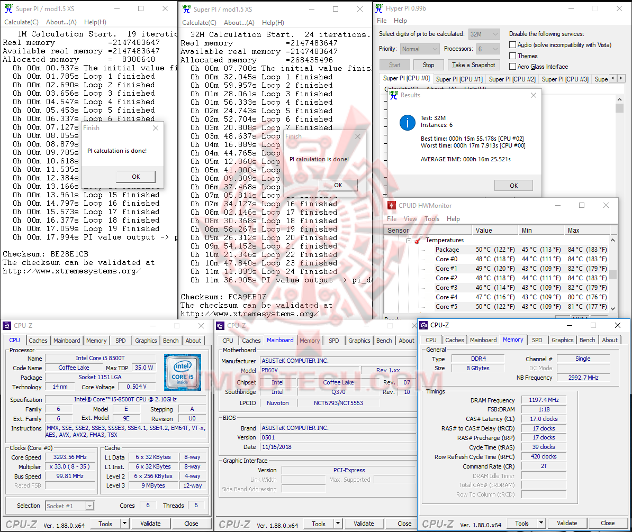This screenshot has height=532, width=632.
Task: Click the Tools button in CPU-Z Mainboard window
Action: [x=319, y=524]
